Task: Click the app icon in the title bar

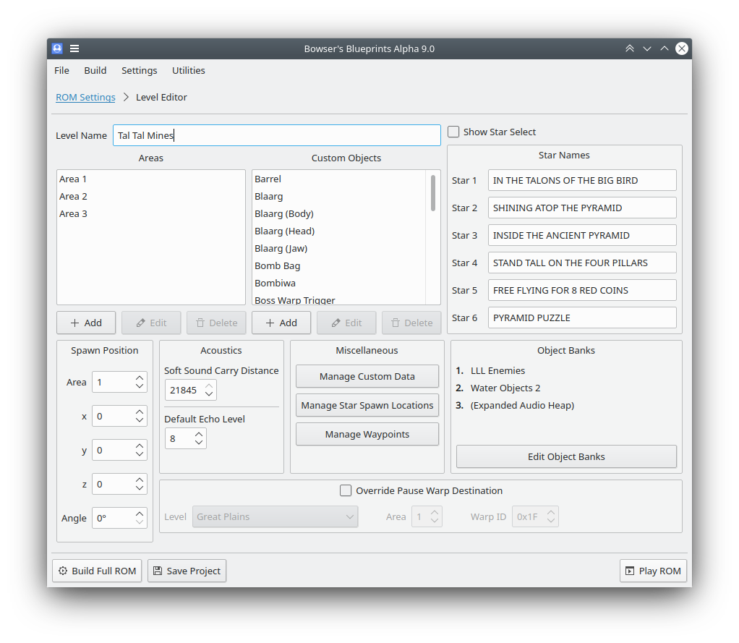Action: (x=57, y=48)
